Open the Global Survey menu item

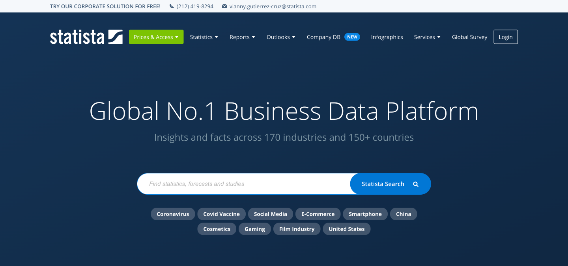point(469,37)
